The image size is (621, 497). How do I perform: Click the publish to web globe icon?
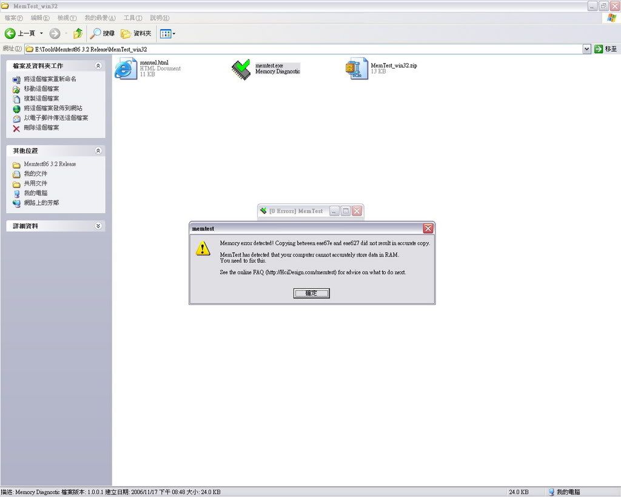[x=16, y=109]
